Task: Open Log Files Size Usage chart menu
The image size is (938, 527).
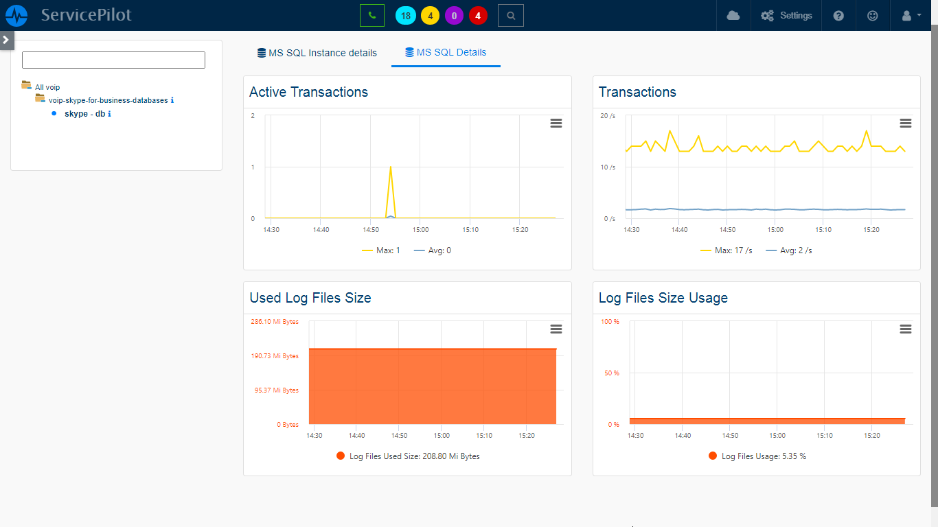Action: 906,329
